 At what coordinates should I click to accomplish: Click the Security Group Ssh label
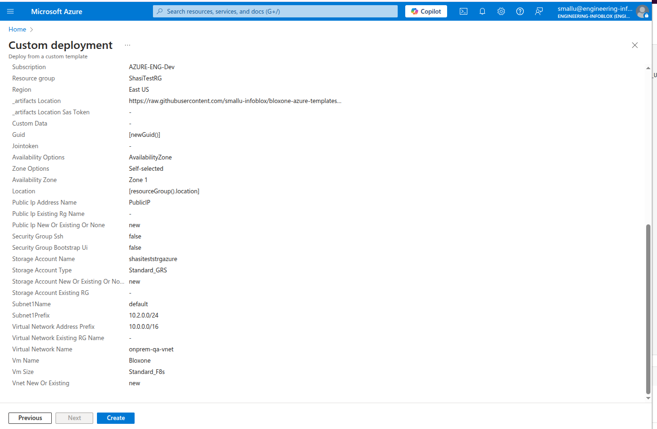[38, 236]
